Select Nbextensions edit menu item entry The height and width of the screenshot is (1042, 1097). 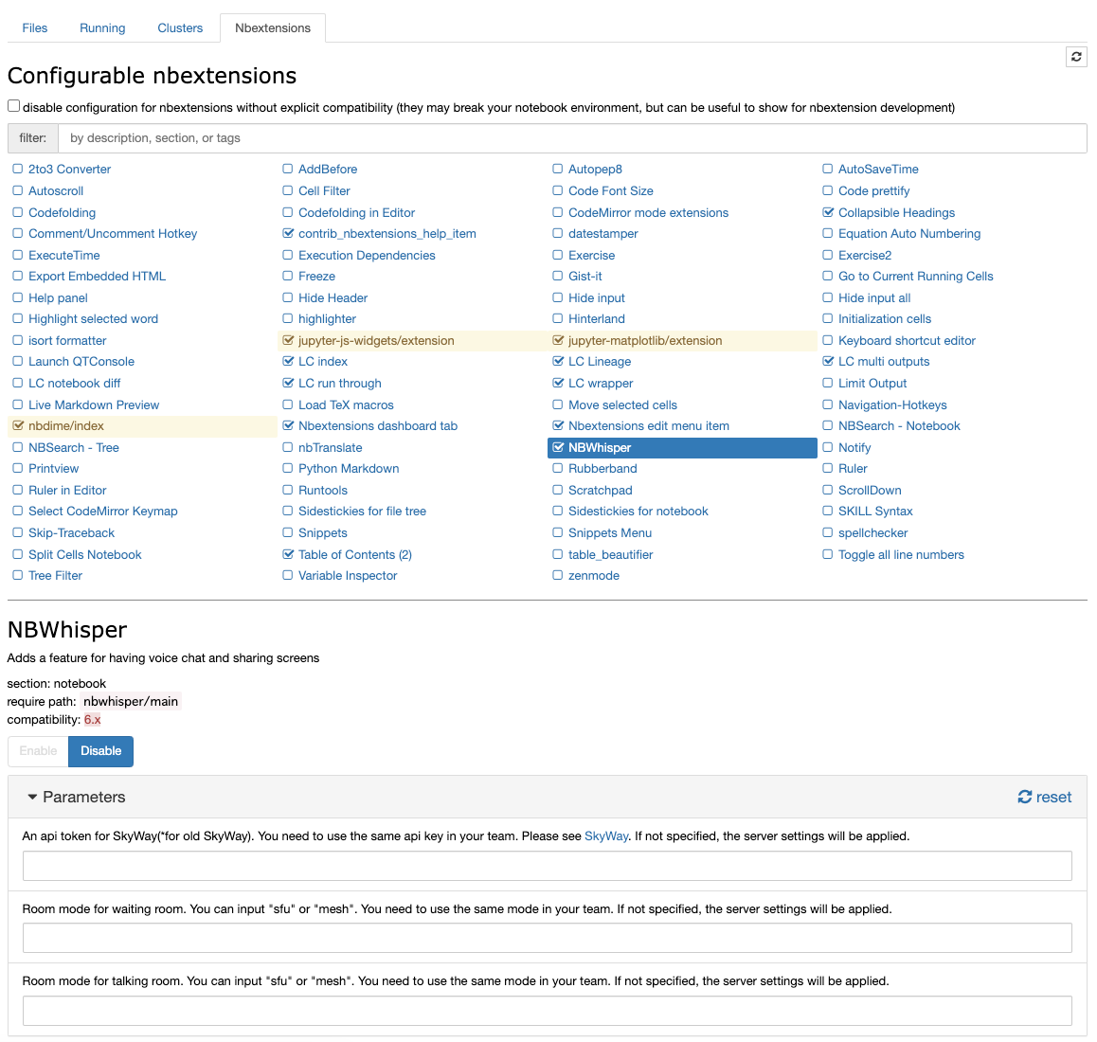[x=649, y=426]
